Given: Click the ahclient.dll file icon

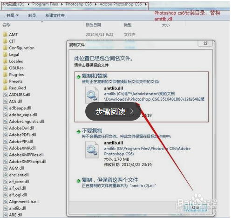Looking at the screenshot, I should click(6, 175).
